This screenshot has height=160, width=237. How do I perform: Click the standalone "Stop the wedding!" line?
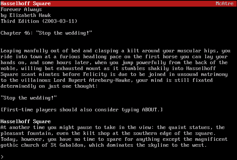tap(29, 98)
